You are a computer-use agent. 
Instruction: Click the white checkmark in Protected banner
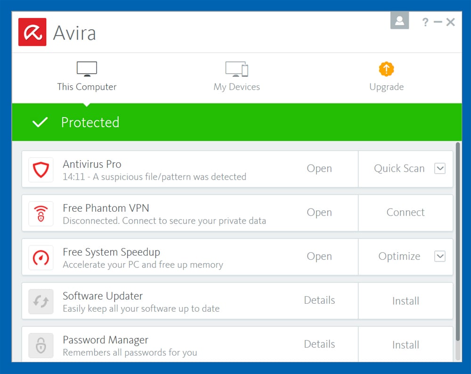(40, 122)
